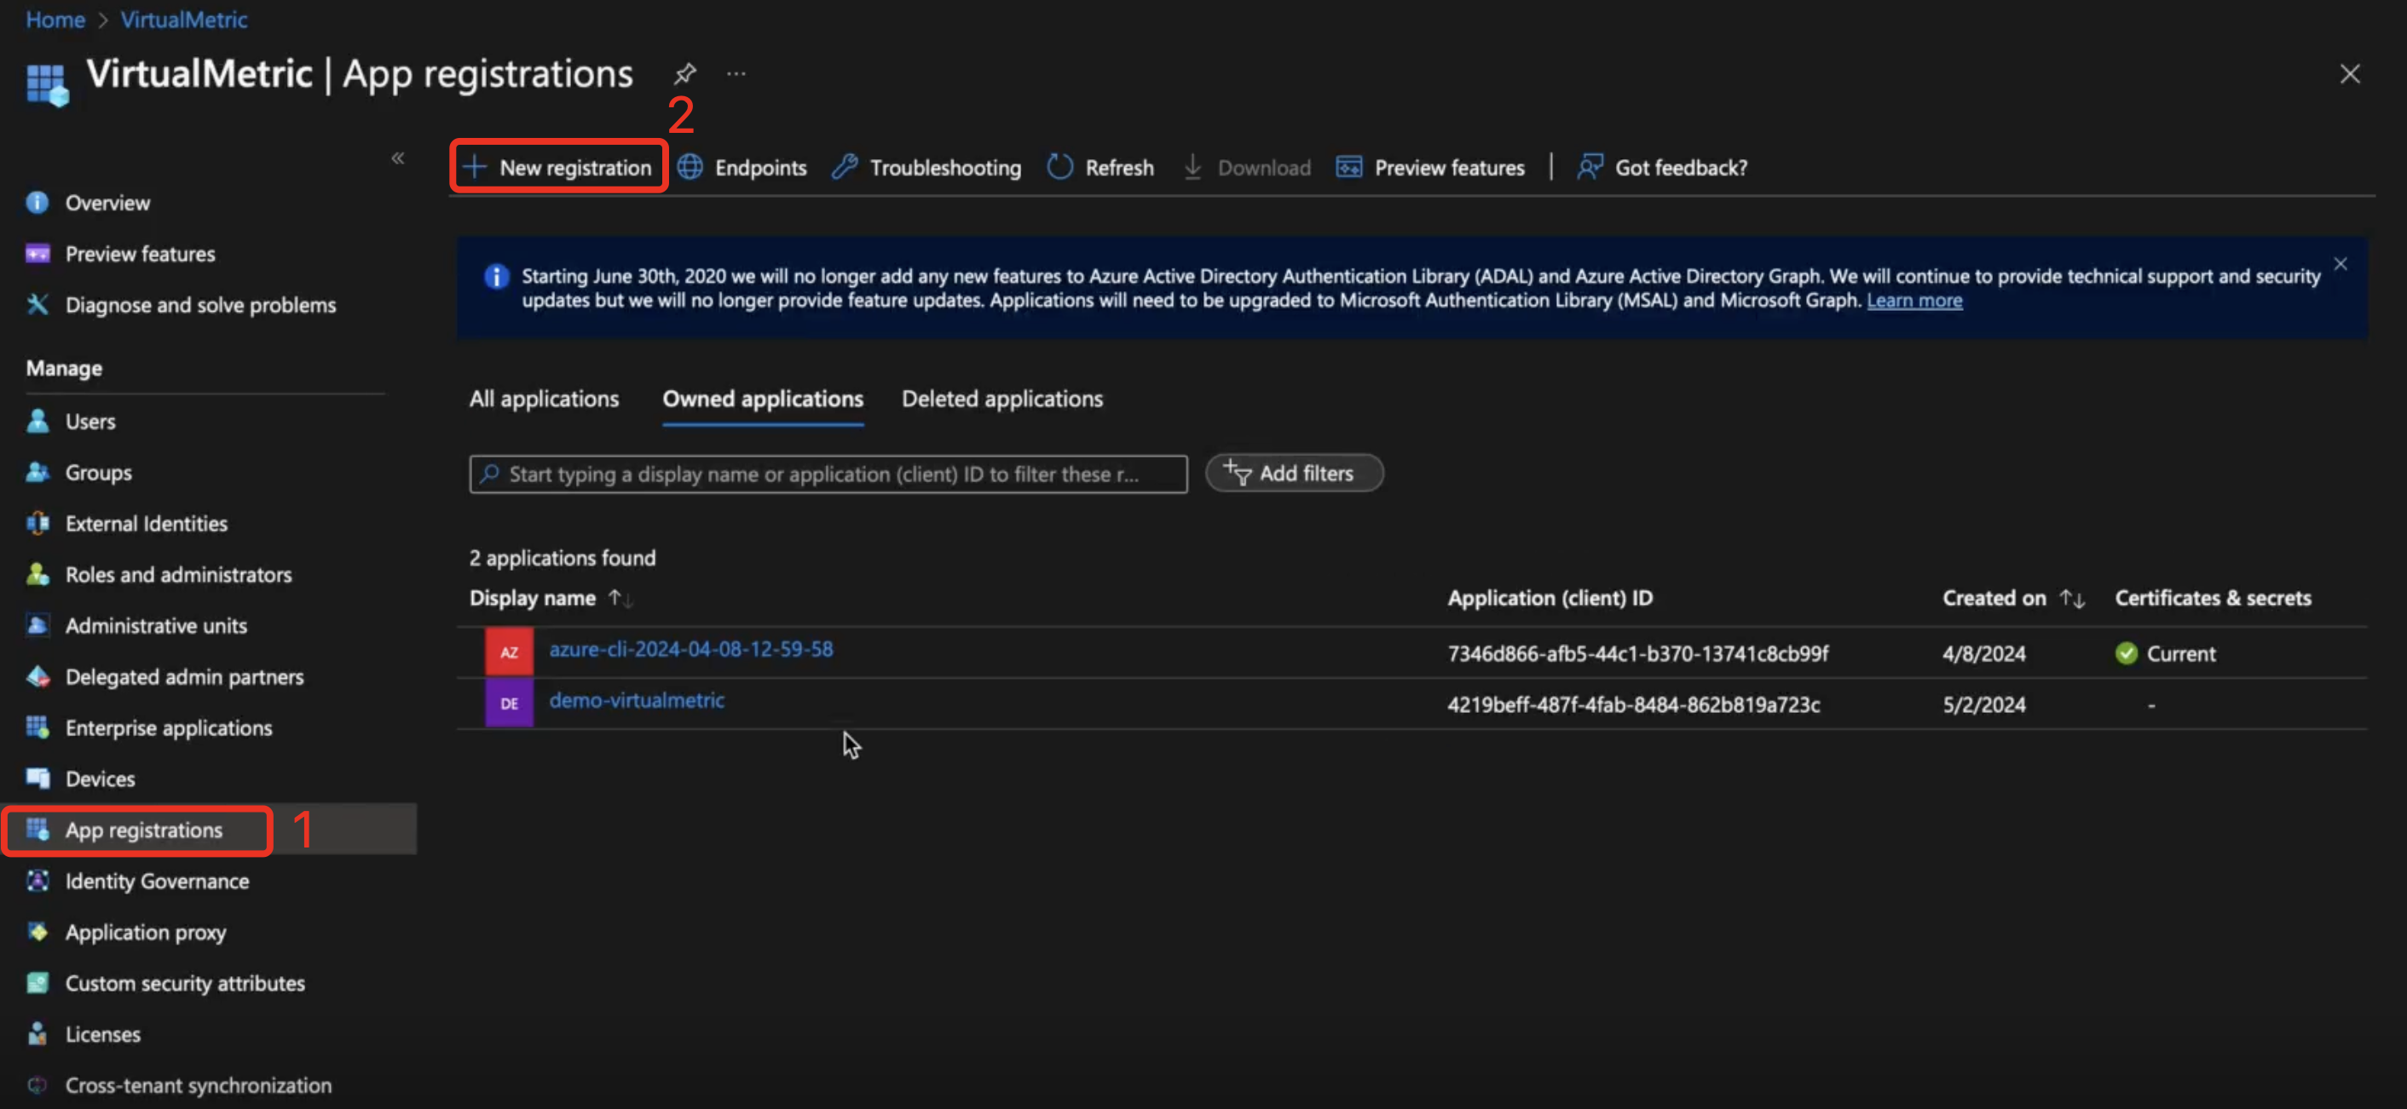Open Troubleshooting from the toolbar

(x=927, y=167)
